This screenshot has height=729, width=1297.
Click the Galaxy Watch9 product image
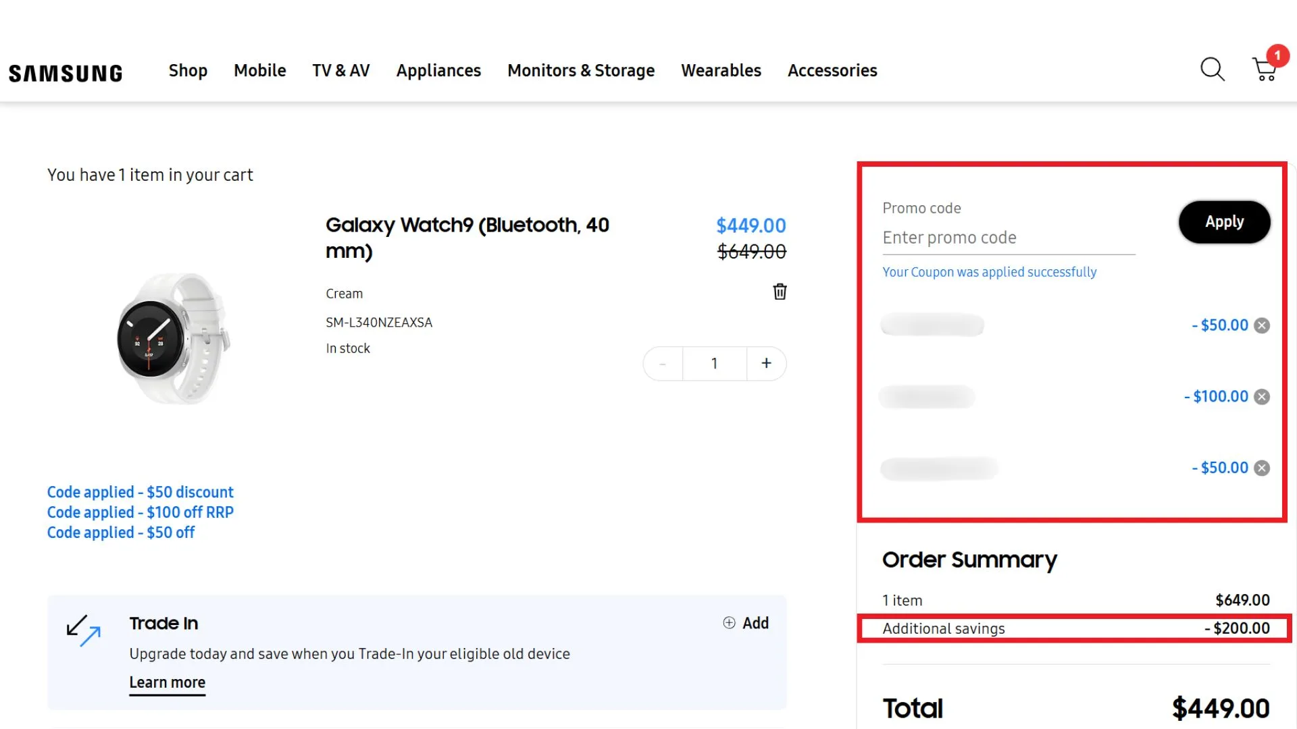[174, 338]
